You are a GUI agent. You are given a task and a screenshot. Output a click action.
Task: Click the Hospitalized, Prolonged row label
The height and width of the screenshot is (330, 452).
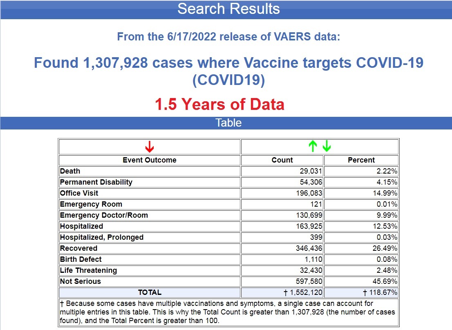point(102,237)
